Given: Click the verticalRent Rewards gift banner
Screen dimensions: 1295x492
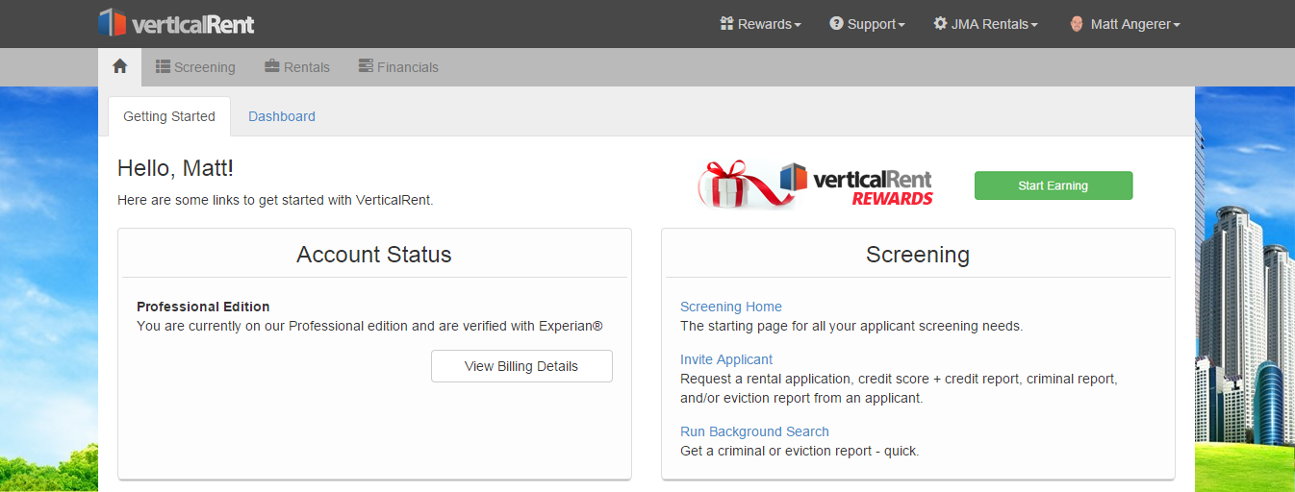Looking at the screenshot, I should point(816,184).
